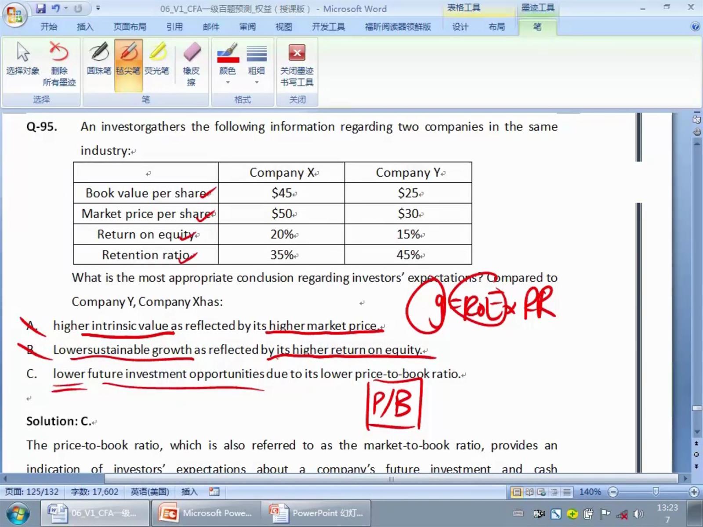703x527 pixels.
Task: Click the 英语(美国) language indicator
Action: 150,492
